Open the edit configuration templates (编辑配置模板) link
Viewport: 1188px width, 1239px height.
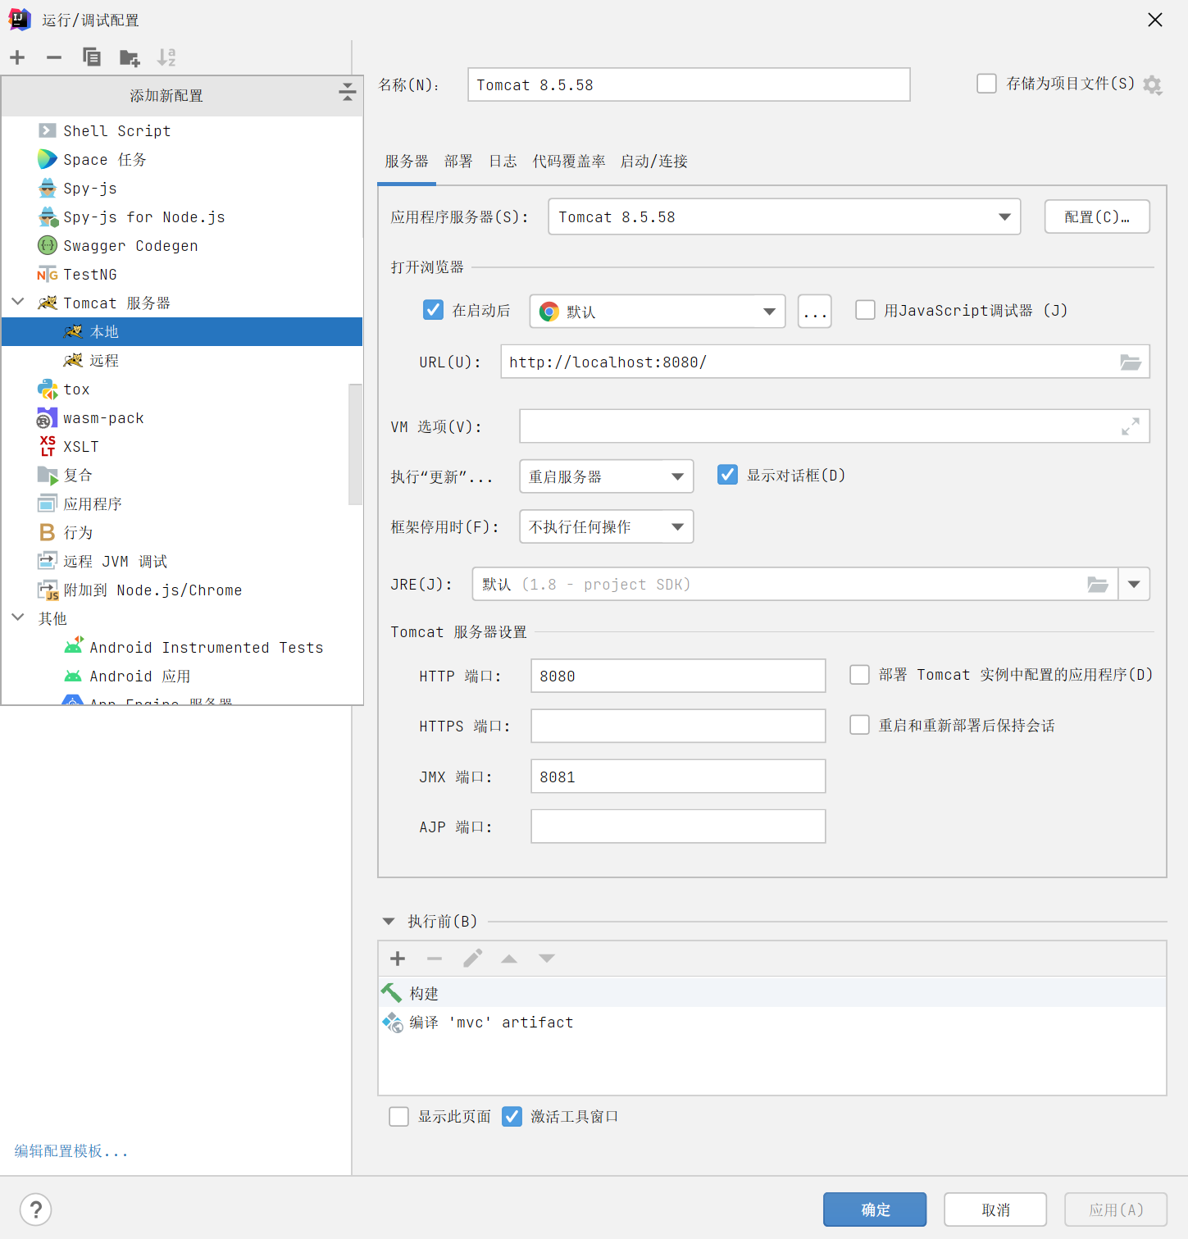71,1151
